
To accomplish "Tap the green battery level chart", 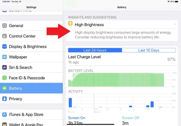I will [116, 80].
